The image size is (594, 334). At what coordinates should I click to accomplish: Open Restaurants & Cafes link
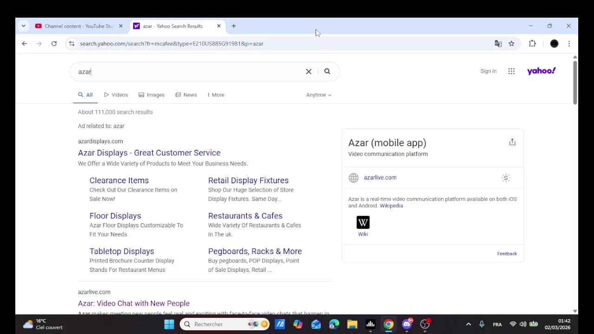pyautogui.click(x=245, y=216)
